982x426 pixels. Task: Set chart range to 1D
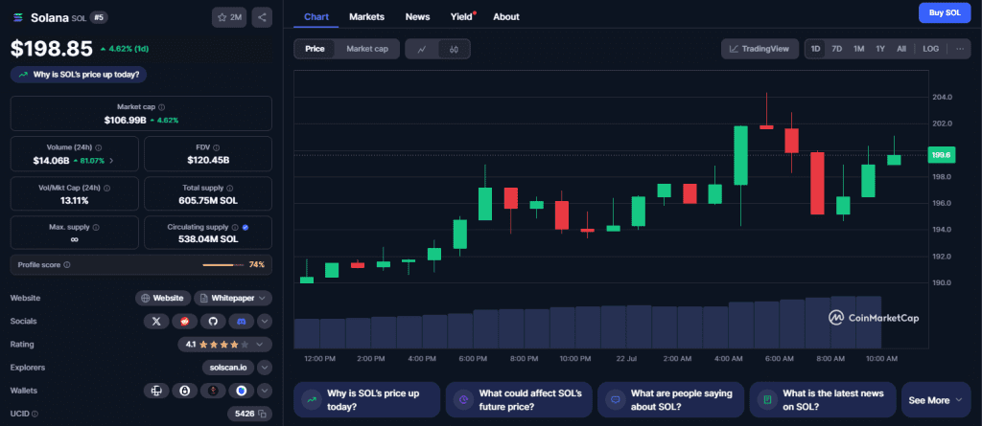pyautogui.click(x=815, y=49)
